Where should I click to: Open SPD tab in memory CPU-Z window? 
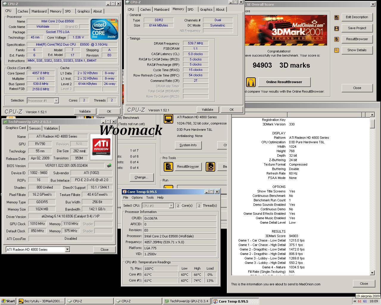[x=190, y=10]
